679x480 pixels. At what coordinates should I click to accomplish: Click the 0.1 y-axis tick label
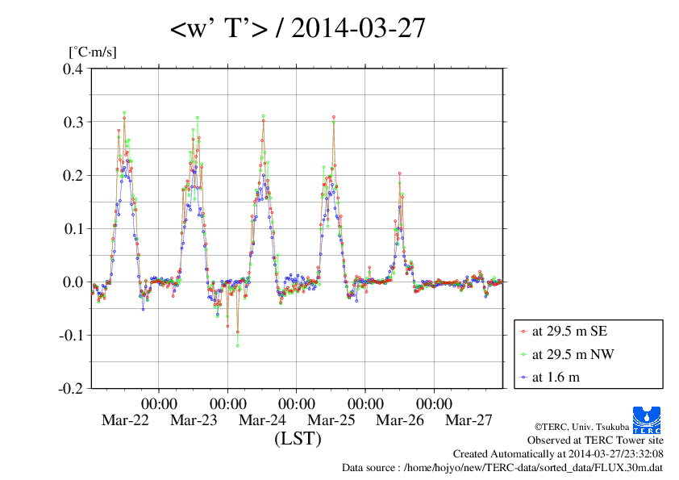pos(73,229)
